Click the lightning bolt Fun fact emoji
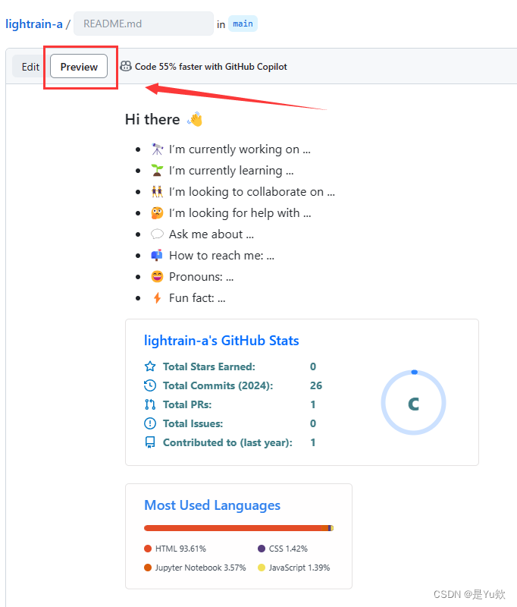This screenshot has height=607, width=517. (x=157, y=298)
